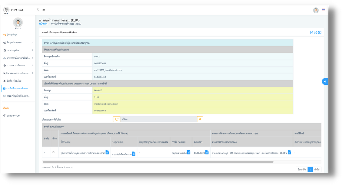Open document icon beside จำกัดปริมาณข้อมูล text
This screenshot has height=185, width=342.
pyautogui.click(x=289, y=152)
